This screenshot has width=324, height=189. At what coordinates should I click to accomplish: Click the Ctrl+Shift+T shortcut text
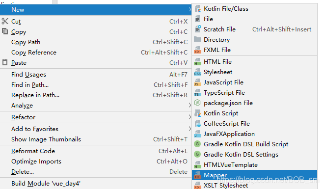(170, 139)
